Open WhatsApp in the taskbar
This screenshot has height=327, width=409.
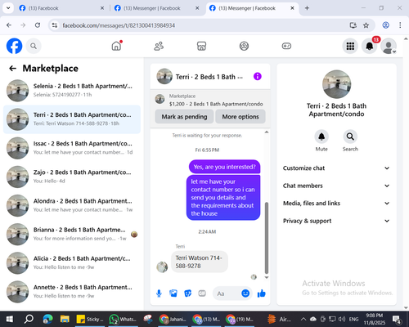tap(123, 319)
